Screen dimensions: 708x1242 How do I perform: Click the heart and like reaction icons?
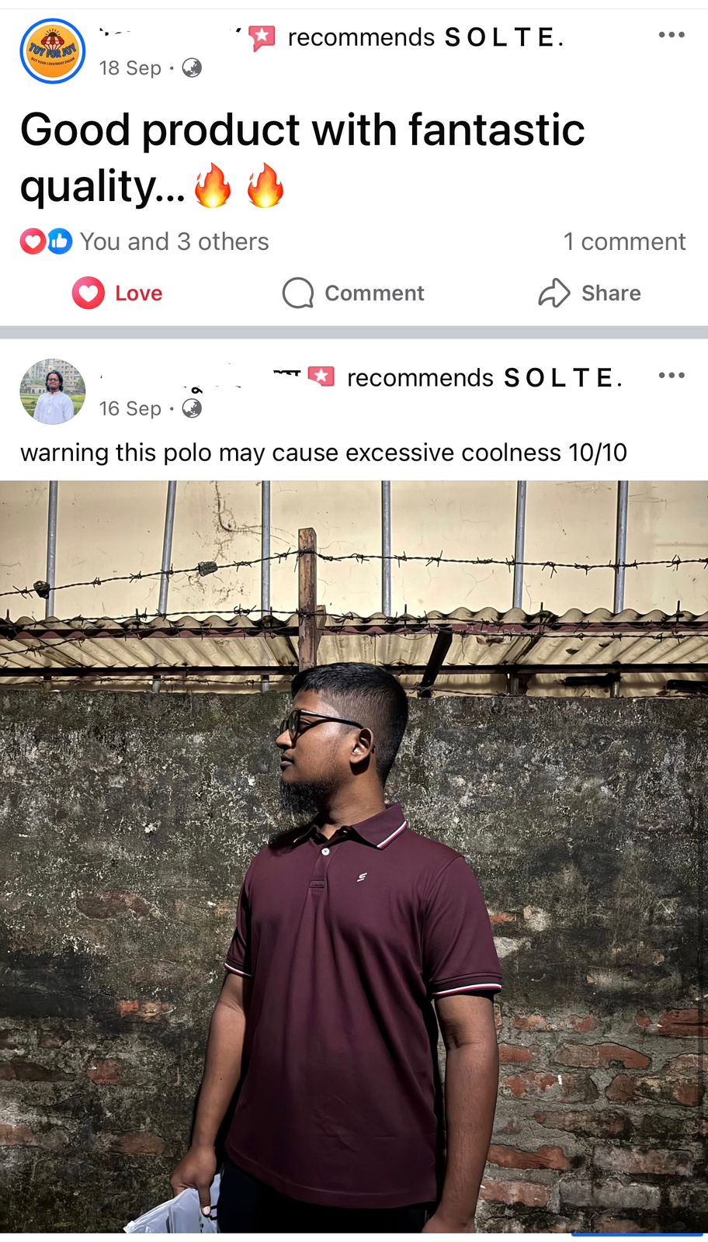pyautogui.click(x=46, y=241)
